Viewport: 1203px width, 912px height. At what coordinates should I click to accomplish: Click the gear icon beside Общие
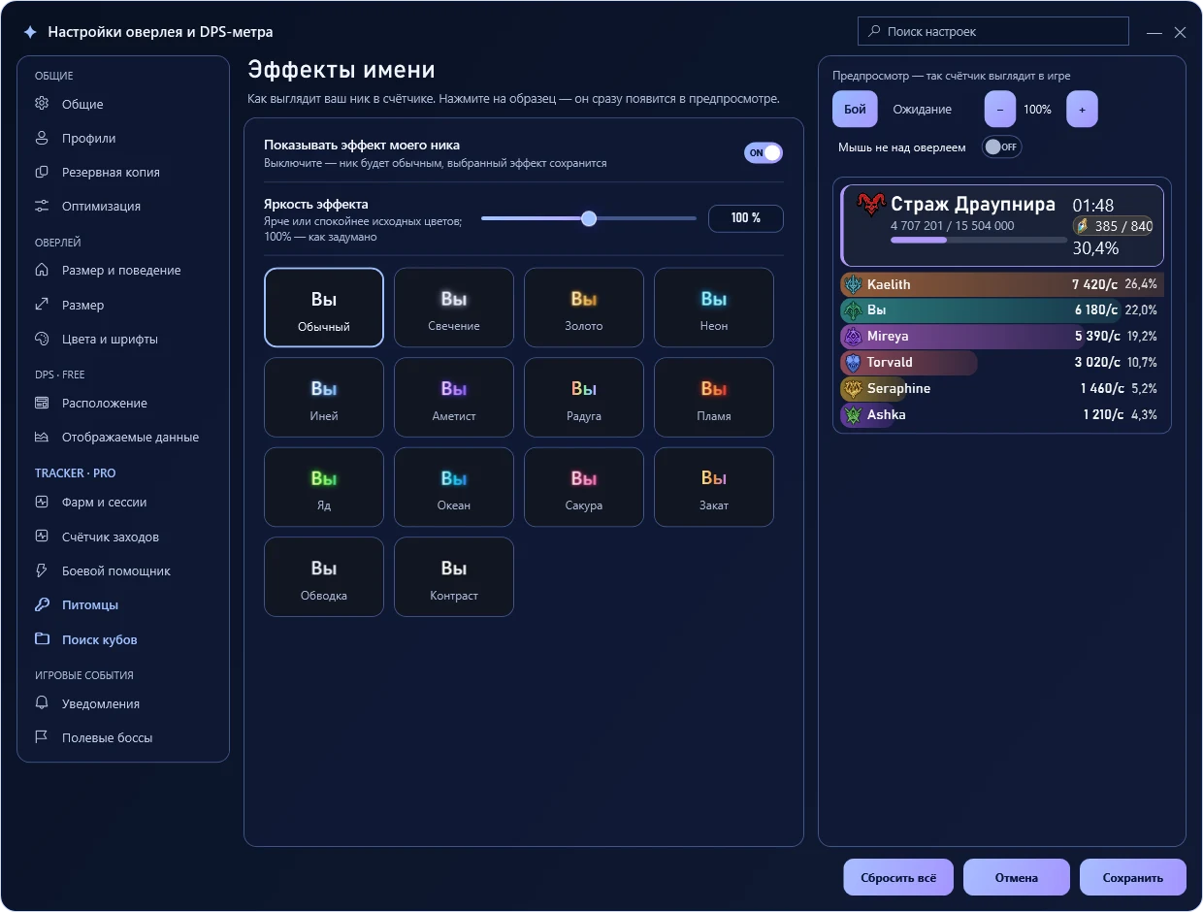point(42,104)
